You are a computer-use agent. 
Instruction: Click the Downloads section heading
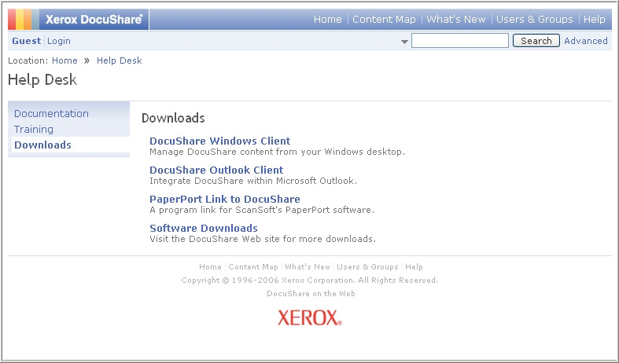pyautogui.click(x=173, y=118)
